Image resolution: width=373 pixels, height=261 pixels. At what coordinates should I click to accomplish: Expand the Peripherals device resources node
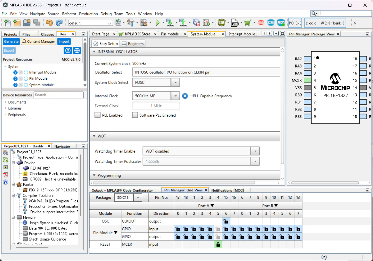pos(5,115)
